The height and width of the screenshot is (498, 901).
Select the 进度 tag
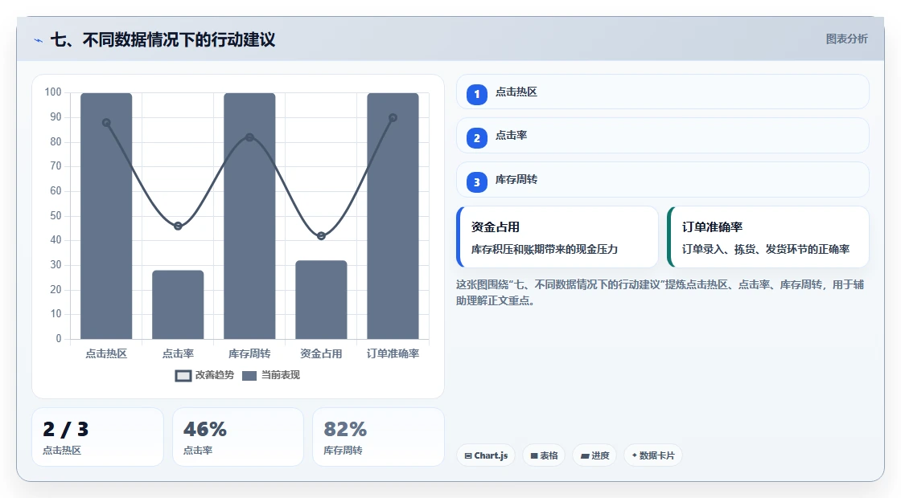(594, 455)
